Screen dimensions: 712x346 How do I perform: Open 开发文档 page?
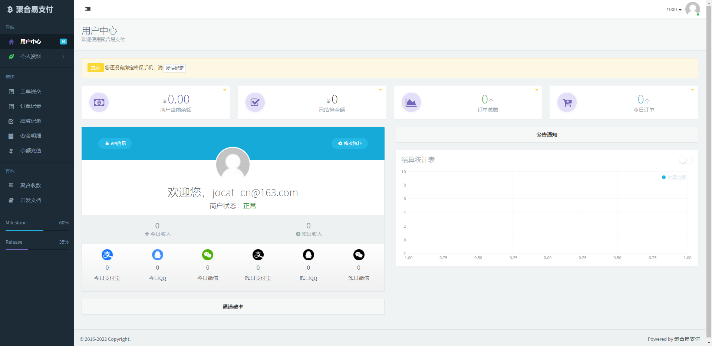[x=37, y=200]
